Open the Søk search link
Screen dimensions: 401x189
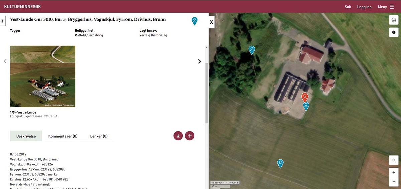(348, 7)
